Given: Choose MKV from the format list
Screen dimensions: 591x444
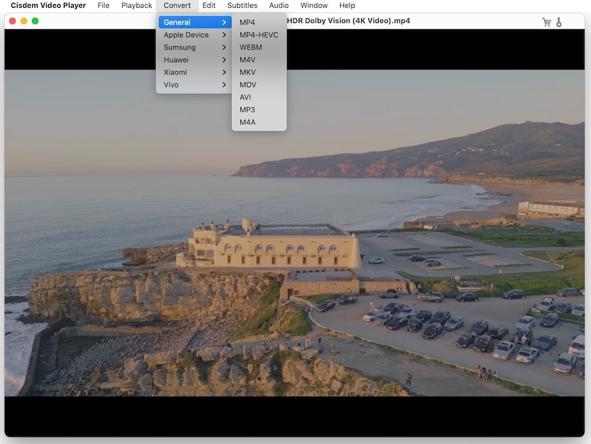Looking at the screenshot, I should tap(247, 72).
